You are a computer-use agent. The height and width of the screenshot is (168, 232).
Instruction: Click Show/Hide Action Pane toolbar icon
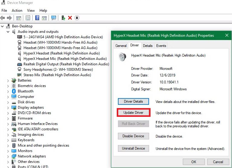point(44,18)
